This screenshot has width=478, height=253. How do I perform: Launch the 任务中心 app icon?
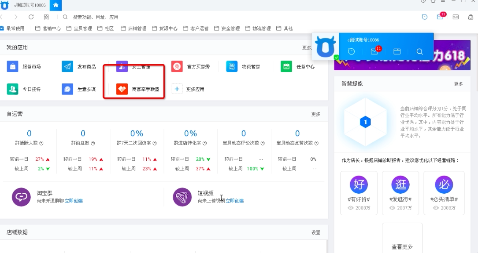pyautogui.click(x=286, y=66)
